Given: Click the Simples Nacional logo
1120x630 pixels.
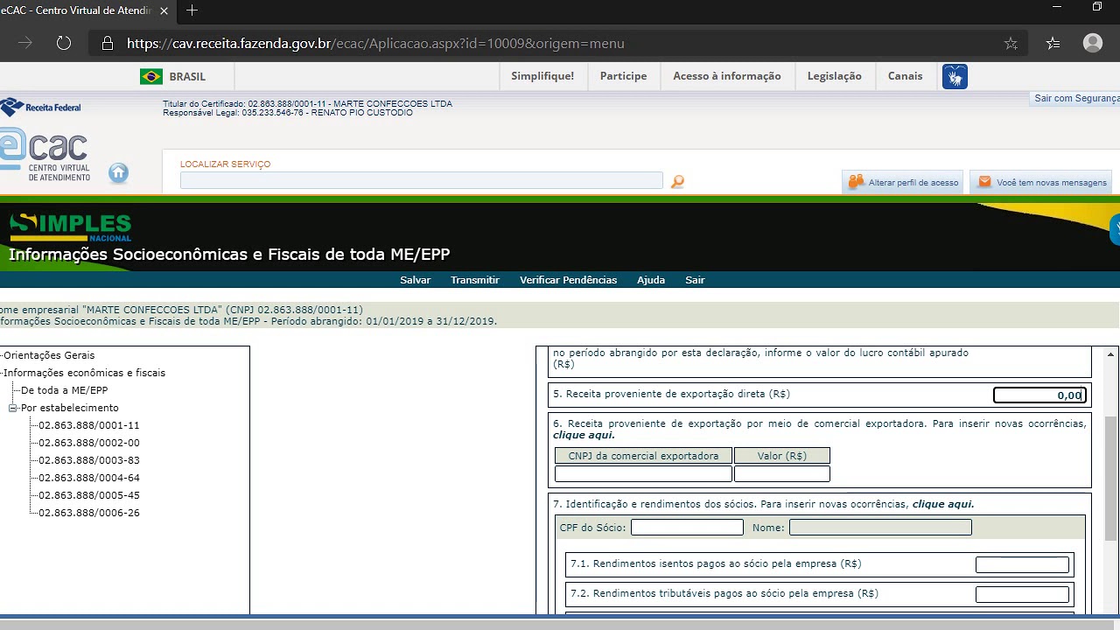Looking at the screenshot, I should click(70, 227).
